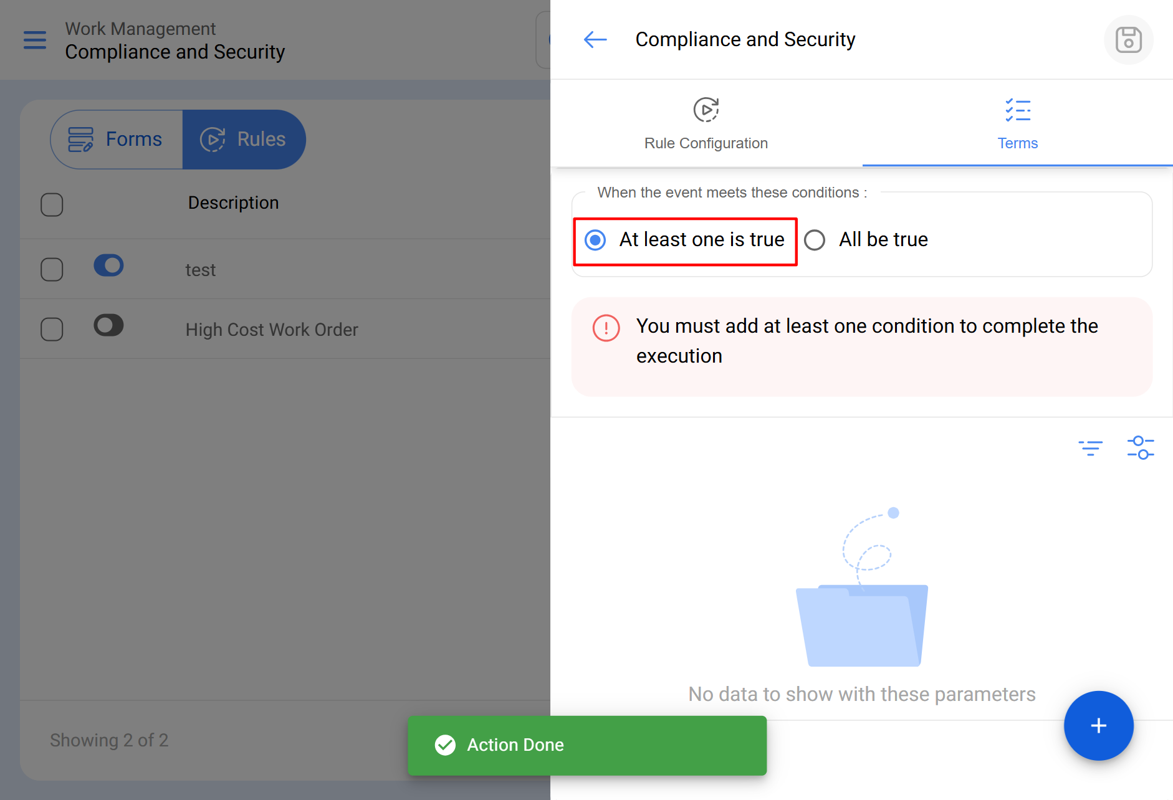Viewport: 1173px width, 800px height.
Task: Tick the High Cost Work Order checkbox
Action: pos(52,330)
